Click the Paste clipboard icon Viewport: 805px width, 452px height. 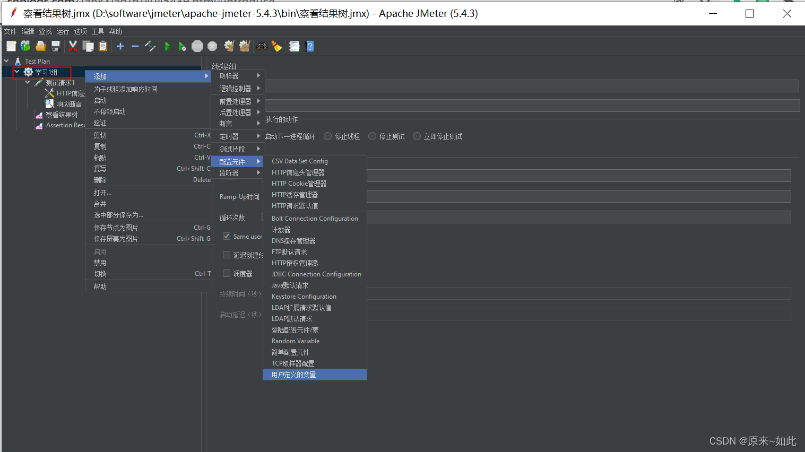103,47
